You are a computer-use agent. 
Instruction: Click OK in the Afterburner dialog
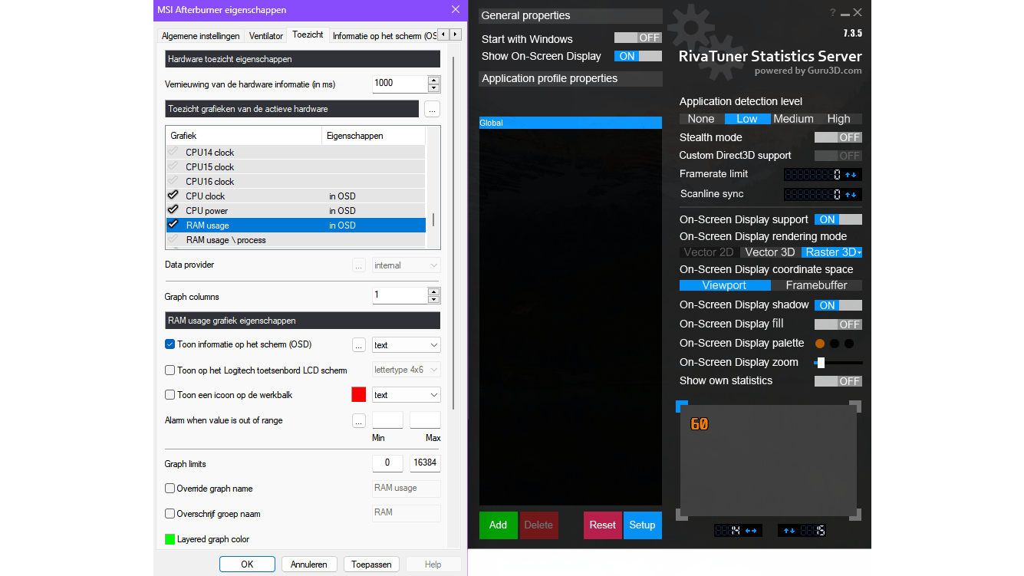pos(247,564)
